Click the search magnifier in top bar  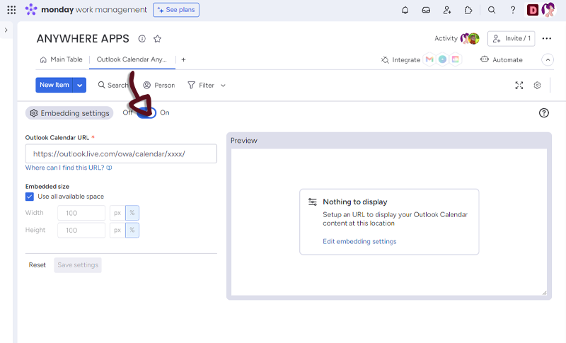click(x=492, y=10)
